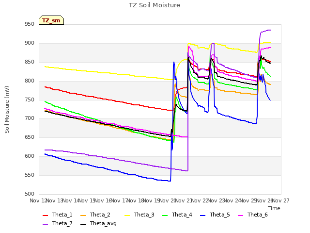This screenshot has height=233, width=310.
Task: Click the magenta Theta_6 legend swatch
Action: tap(240, 216)
